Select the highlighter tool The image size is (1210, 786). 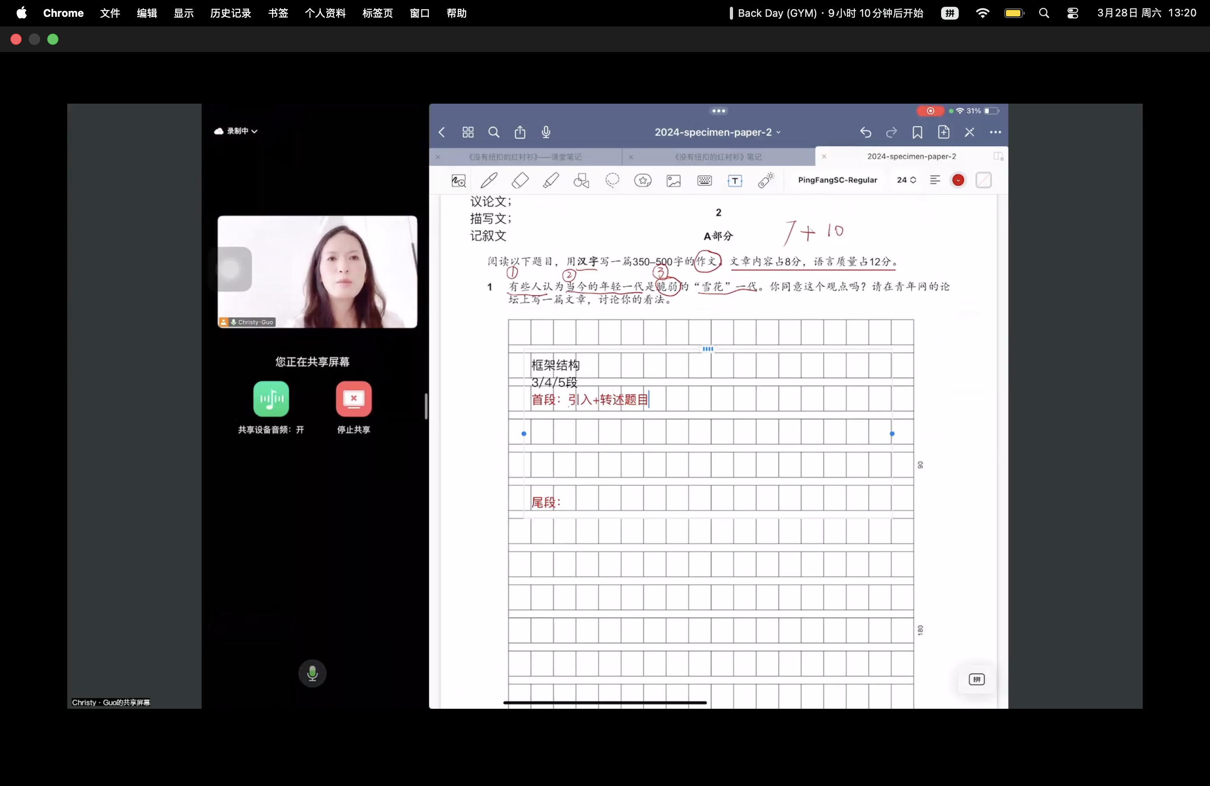point(551,180)
